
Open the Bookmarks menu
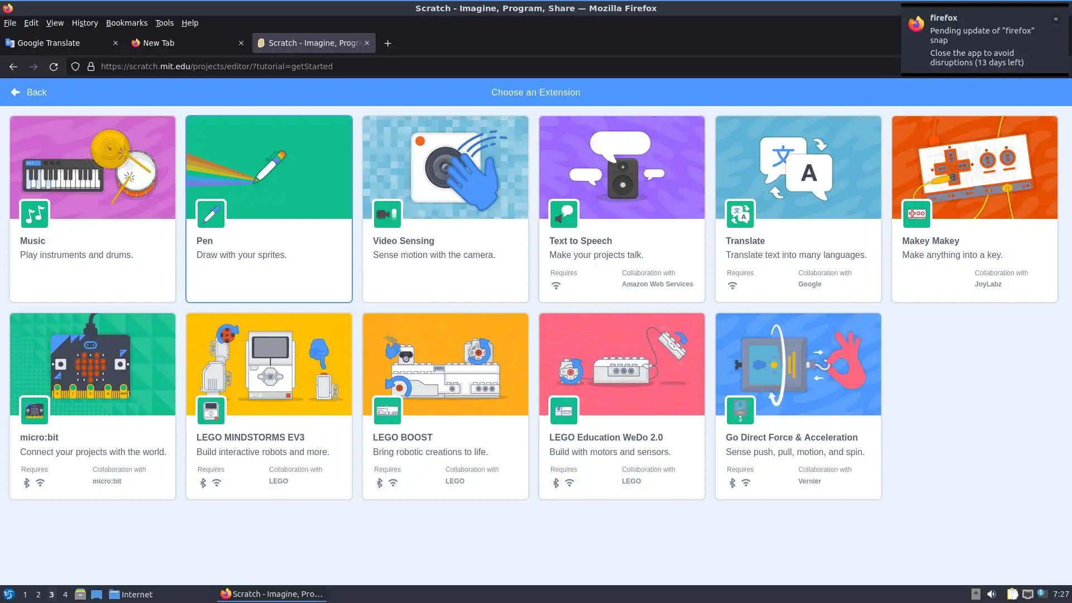click(x=127, y=23)
